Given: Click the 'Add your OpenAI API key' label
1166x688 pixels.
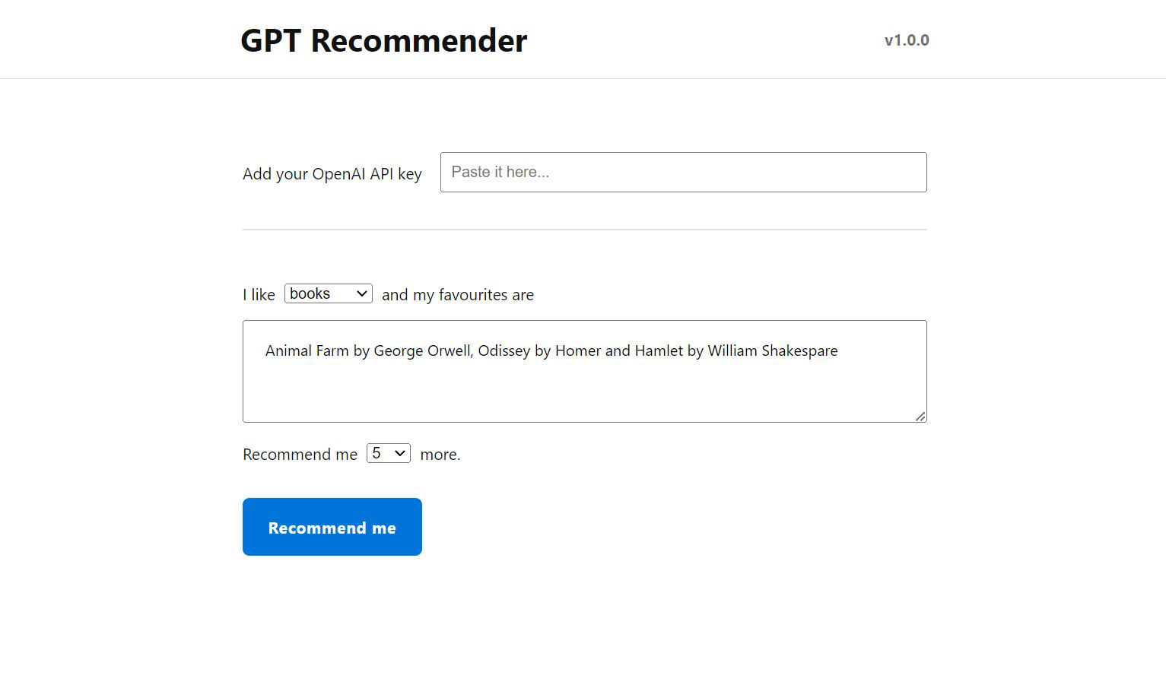Looking at the screenshot, I should [332, 173].
